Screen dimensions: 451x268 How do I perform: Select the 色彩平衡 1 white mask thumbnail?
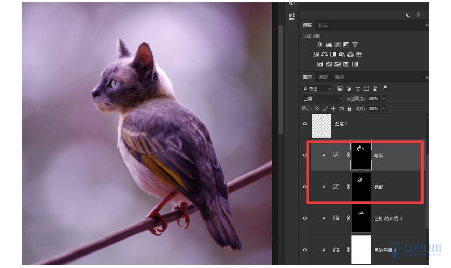point(361,250)
